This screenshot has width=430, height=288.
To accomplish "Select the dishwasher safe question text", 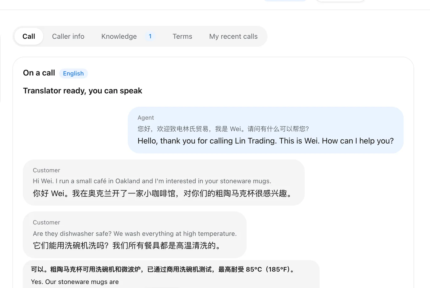I will click(x=135, y=234).
